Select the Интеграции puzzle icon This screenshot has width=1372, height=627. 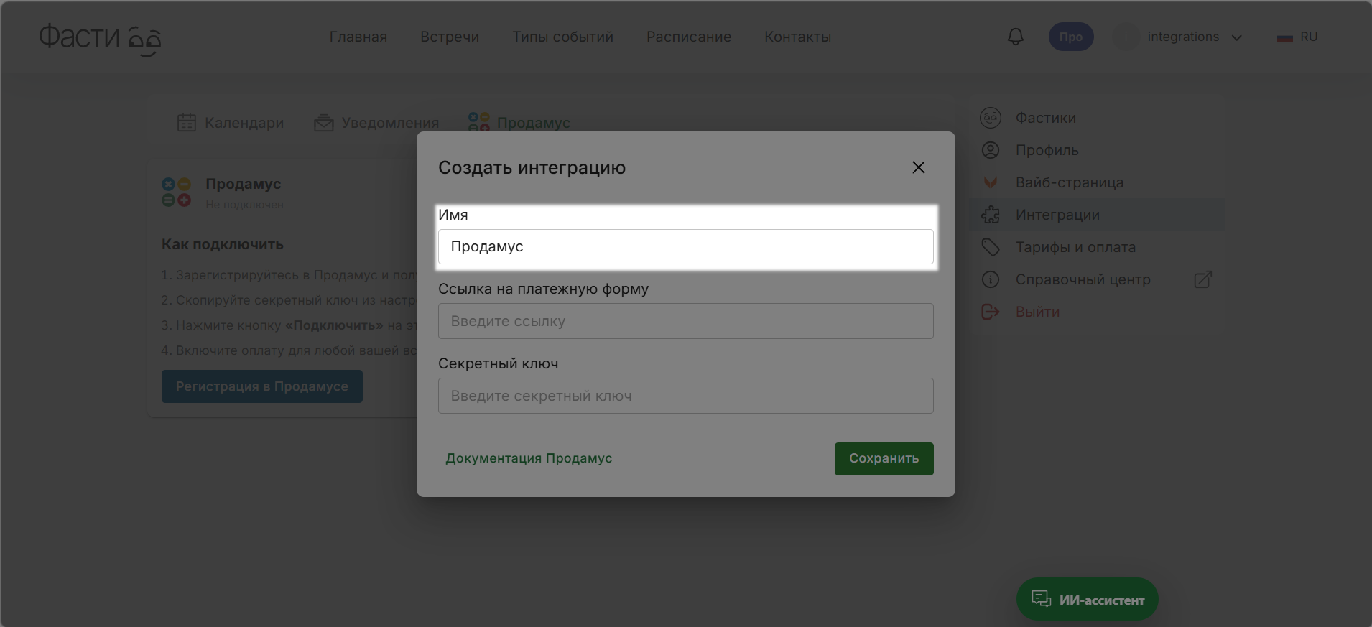pyautogui.click(x=991, y=215)
